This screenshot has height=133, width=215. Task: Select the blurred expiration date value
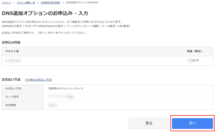[x=53, y=105]
